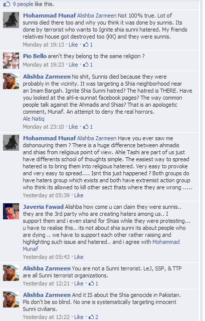Click the vertical scrollbar on right edge

pyautogui.click(x=201, y=160)
